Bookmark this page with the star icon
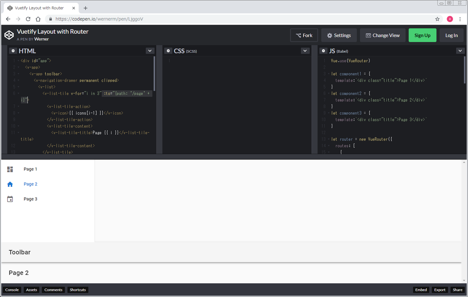This screenshot has width=468, height=297. pos(437,19)
